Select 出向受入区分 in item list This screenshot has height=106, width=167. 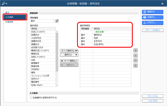[x=43, y=47]
